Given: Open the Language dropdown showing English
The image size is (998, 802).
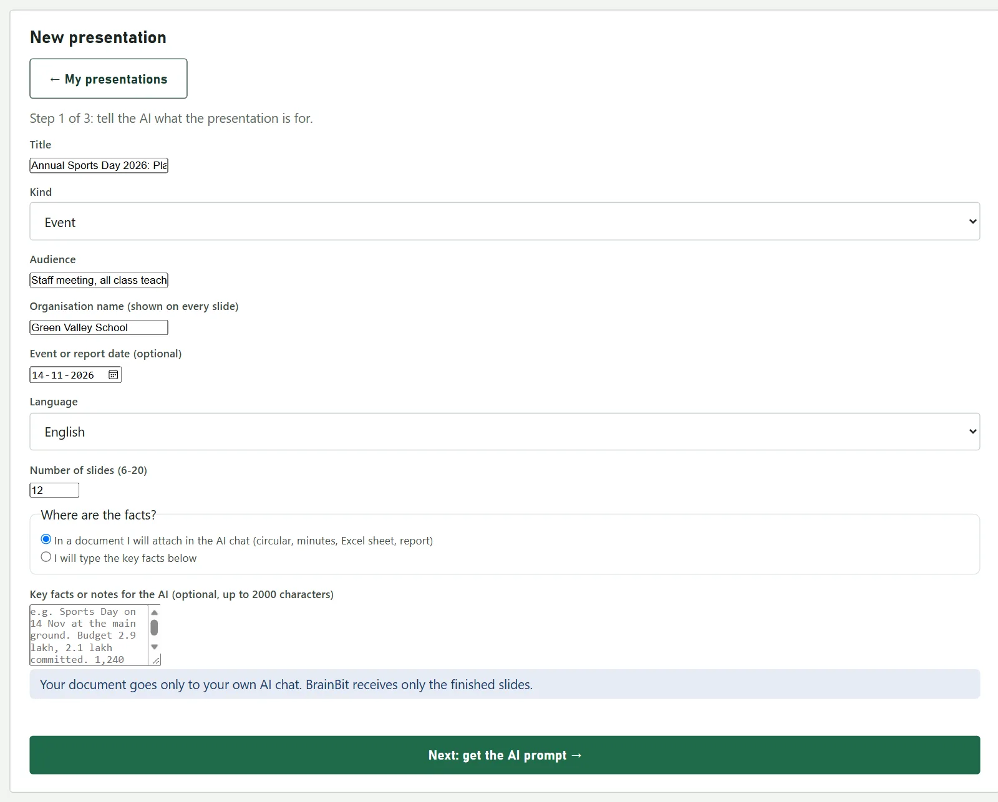Looking at the screenshot, I should [x=505, y=432].
